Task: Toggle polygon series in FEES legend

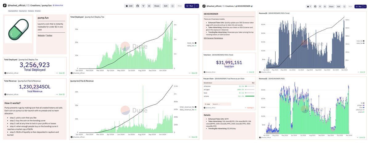Action: (361, 105)
